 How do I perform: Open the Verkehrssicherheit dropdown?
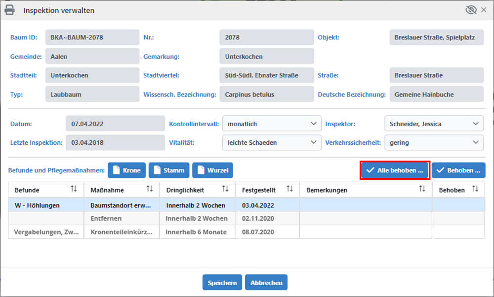tap(433, 142)
